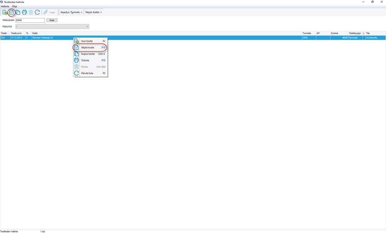This screenshot has height=233, width=386.
Task: Sort by Tositetyyppi column header
Action: tap(355, 33)
